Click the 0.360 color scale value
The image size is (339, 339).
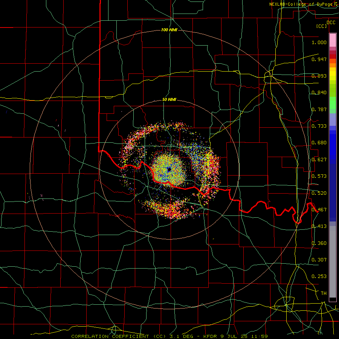(319, 243)
